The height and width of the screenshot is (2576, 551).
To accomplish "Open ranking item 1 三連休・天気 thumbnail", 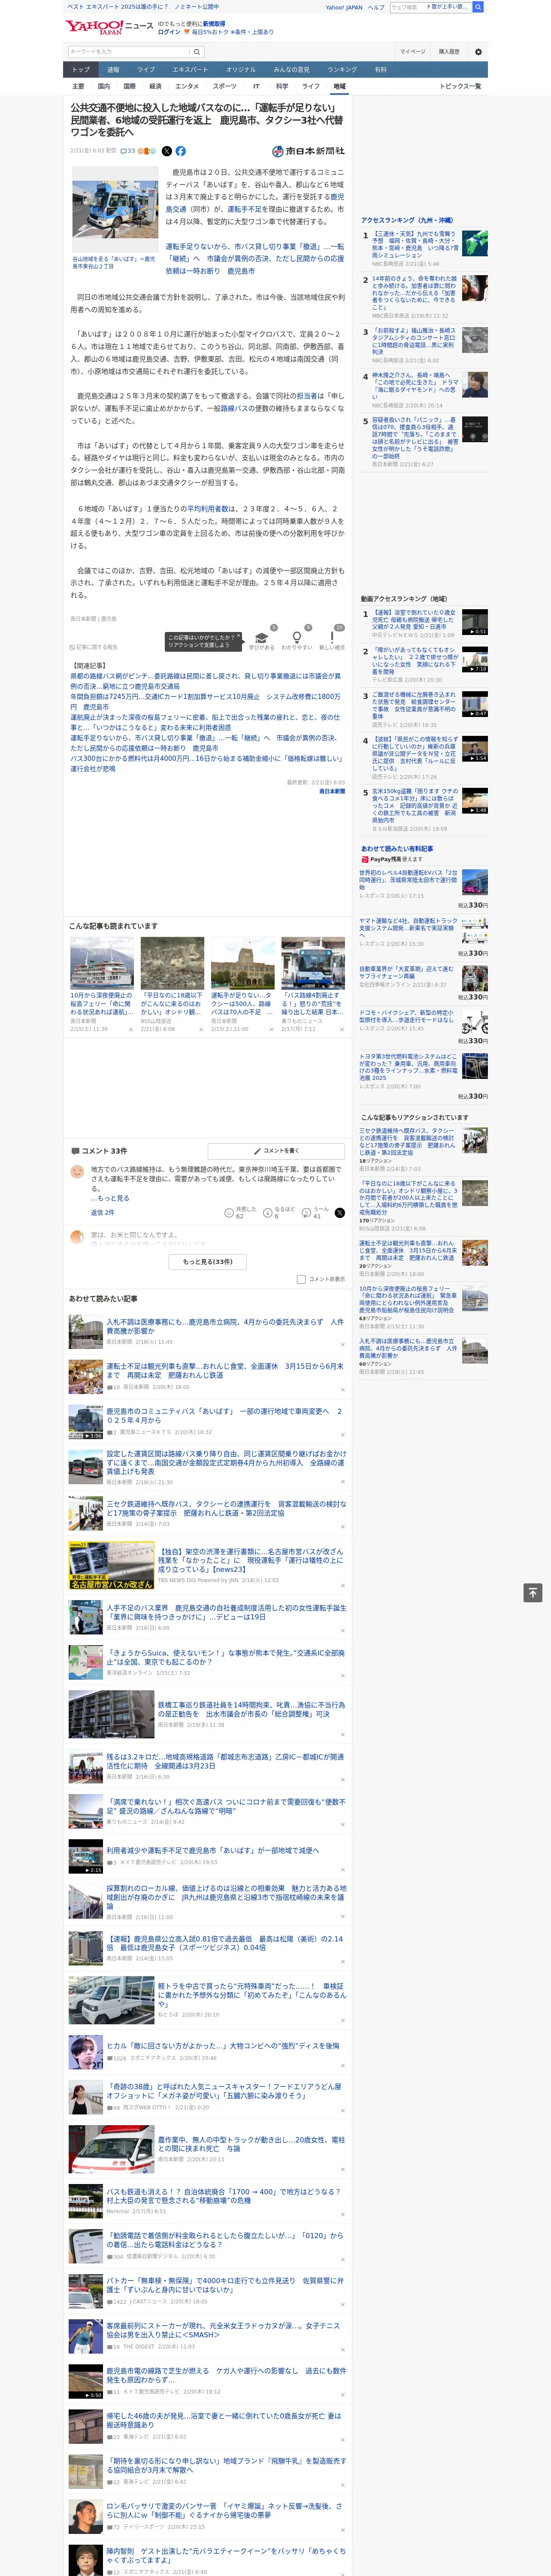I will (x=475, y=243).
